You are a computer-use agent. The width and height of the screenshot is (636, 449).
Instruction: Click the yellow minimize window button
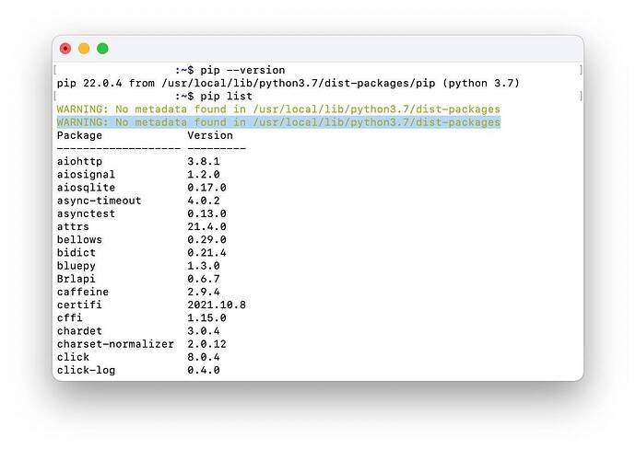coord(84,48)
